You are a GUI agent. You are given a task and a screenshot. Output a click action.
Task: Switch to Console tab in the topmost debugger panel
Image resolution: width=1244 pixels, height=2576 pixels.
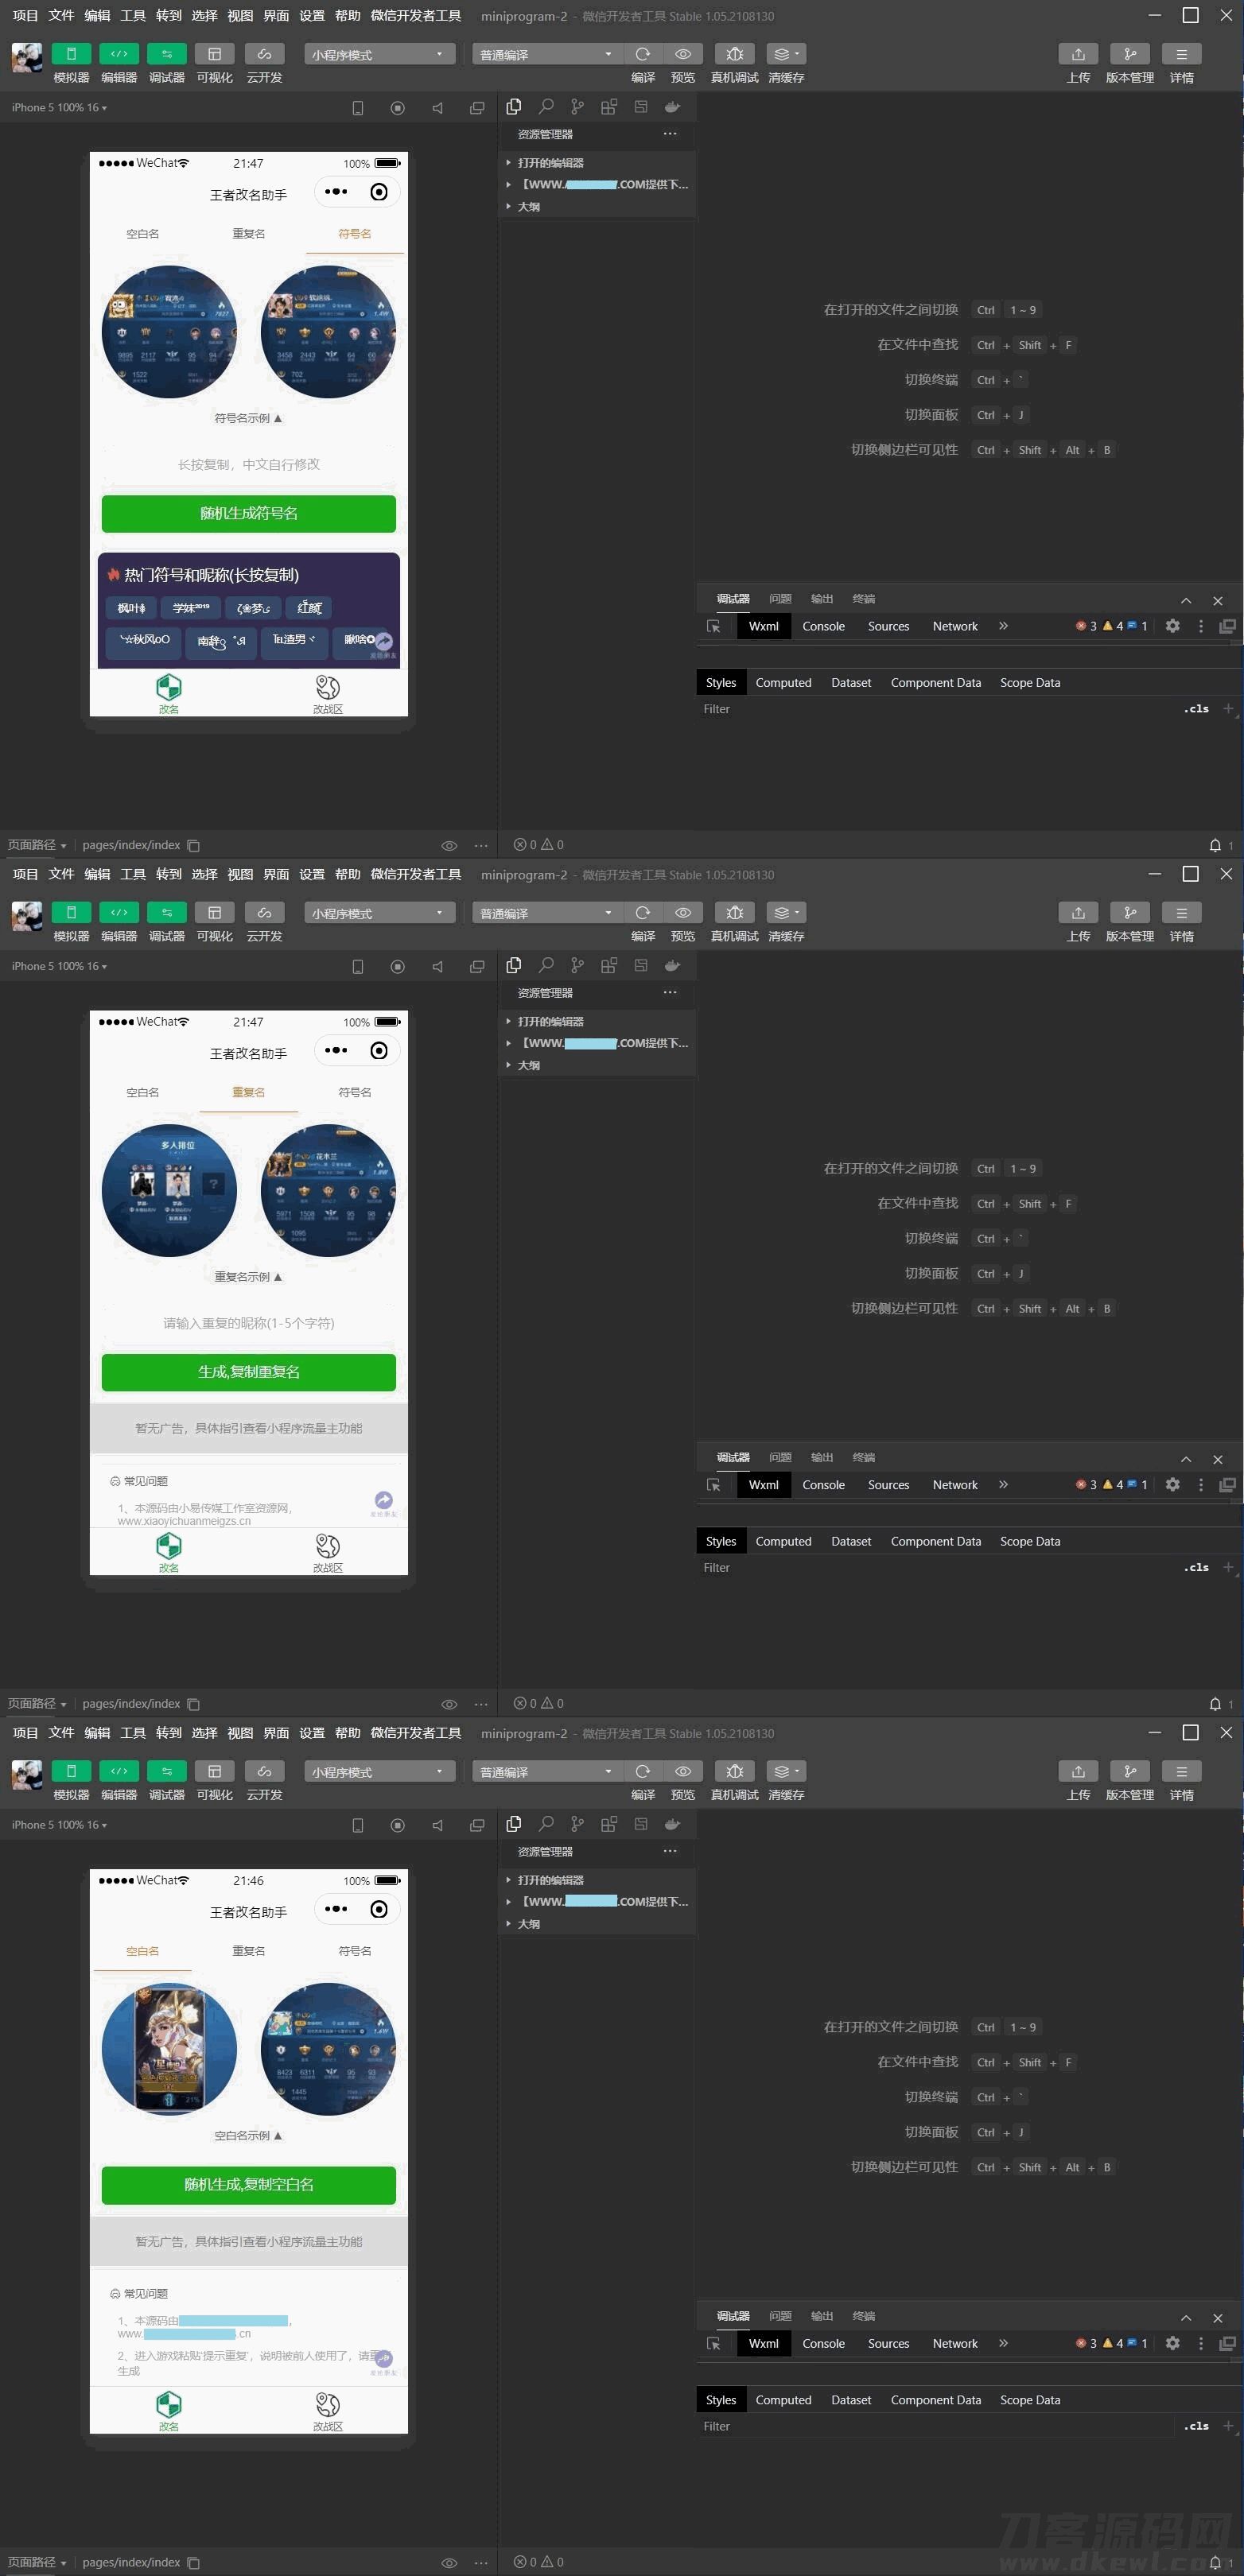point(822,626)
